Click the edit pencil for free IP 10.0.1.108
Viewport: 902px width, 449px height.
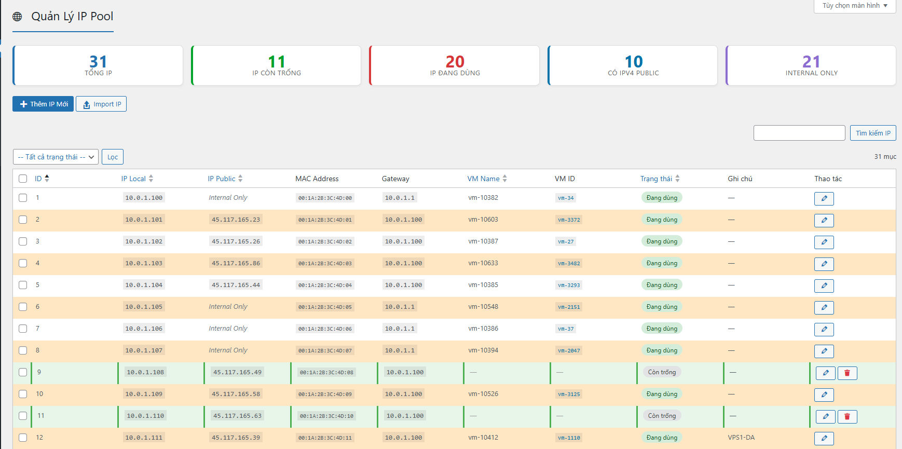825,373
